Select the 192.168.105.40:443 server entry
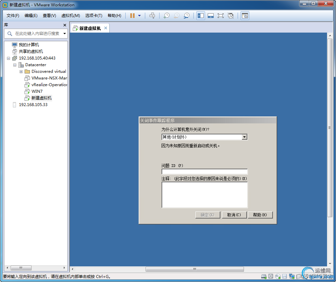This screenshot has width=336, height=282. point(37,58)
